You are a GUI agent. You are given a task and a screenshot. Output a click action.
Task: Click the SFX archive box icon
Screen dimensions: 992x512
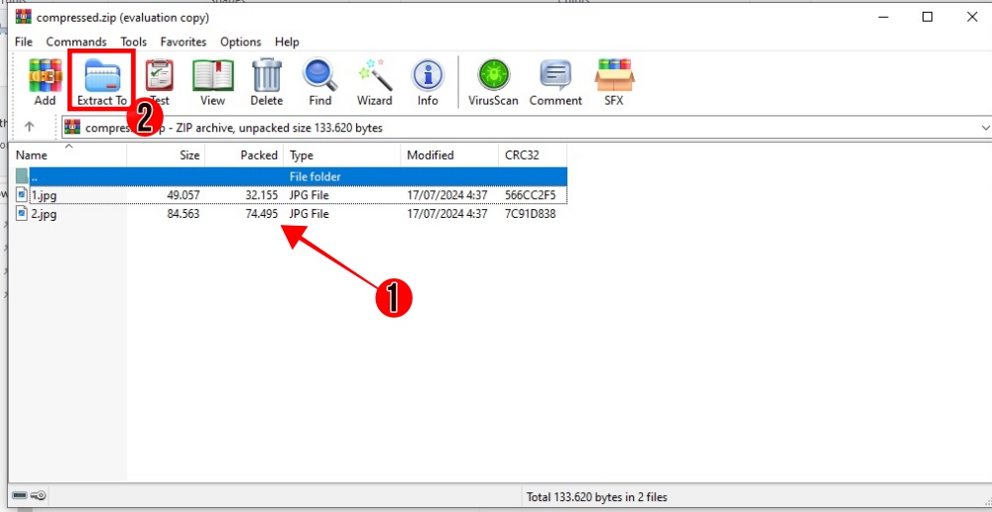coord(614,75)
